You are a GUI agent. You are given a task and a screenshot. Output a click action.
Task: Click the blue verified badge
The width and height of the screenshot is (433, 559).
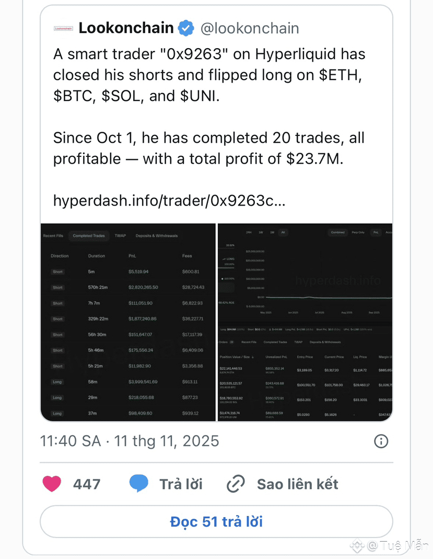pos(185,28)
